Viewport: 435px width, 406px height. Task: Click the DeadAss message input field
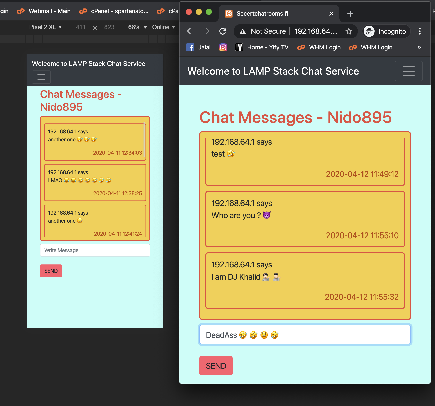tap(305, 335)
